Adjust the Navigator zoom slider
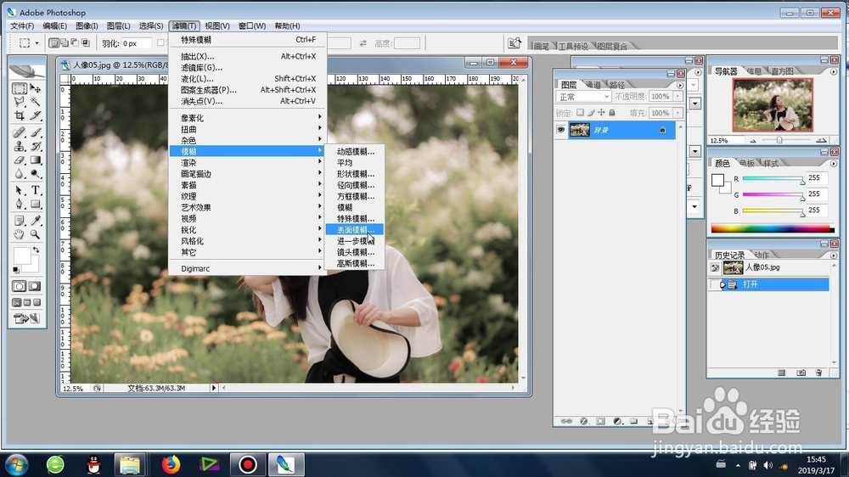The image size is (849, 477). click(779, 140)
